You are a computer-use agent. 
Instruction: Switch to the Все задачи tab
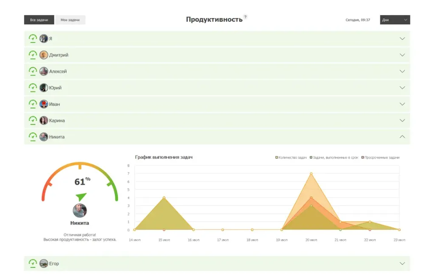(39, 20)
